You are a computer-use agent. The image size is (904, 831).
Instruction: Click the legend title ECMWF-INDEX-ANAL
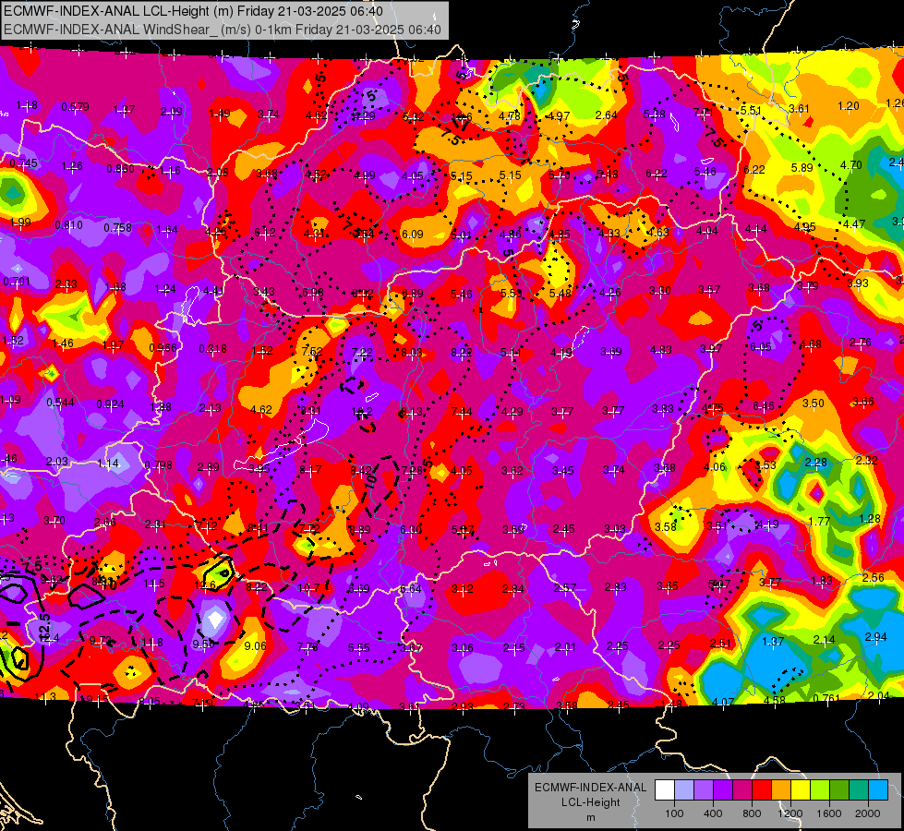point(590,788)
